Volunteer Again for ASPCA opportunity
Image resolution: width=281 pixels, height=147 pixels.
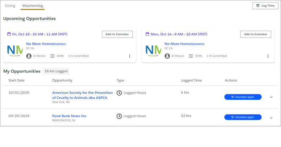[243, 97]
